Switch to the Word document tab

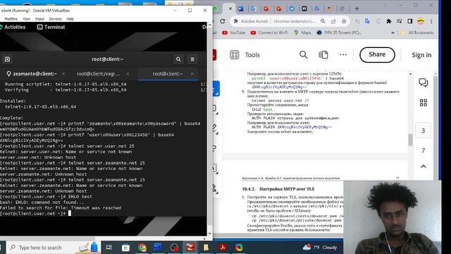pyautogui.click(x=240, y=8)
